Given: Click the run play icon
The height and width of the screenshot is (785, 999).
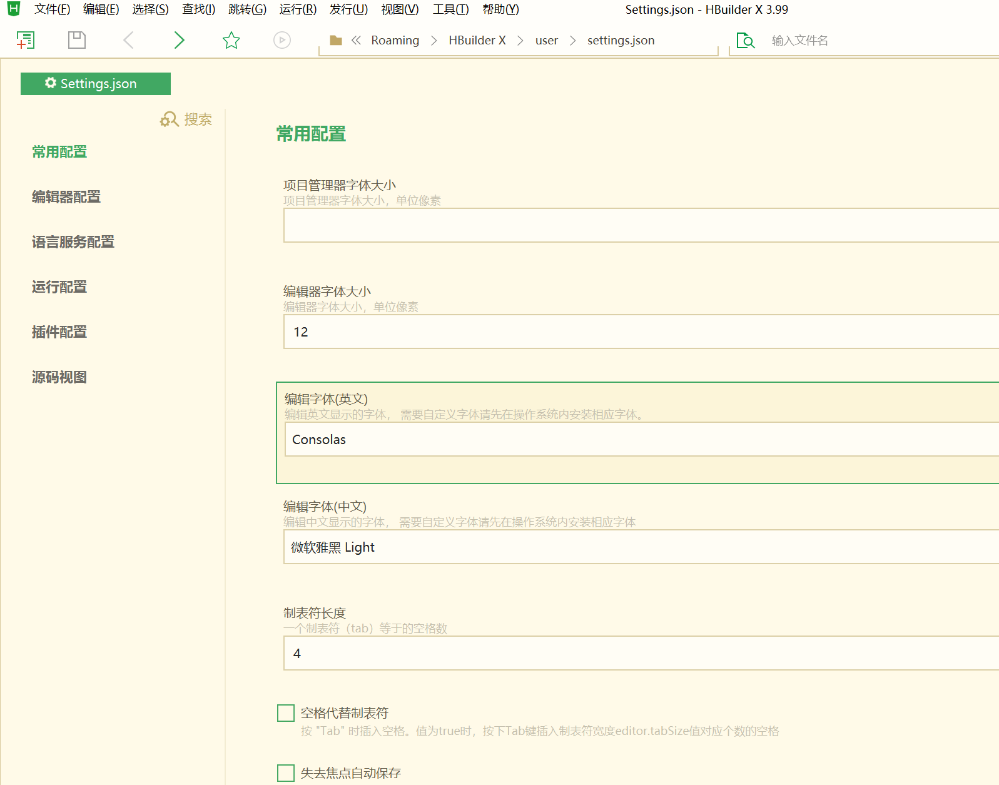Looking at the screenshot, I should coord(282,40).
